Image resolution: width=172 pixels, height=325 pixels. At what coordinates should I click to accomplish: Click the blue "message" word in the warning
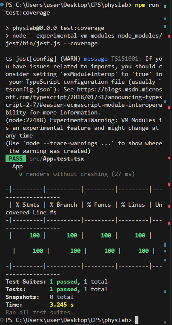click(x=96, y=59)
